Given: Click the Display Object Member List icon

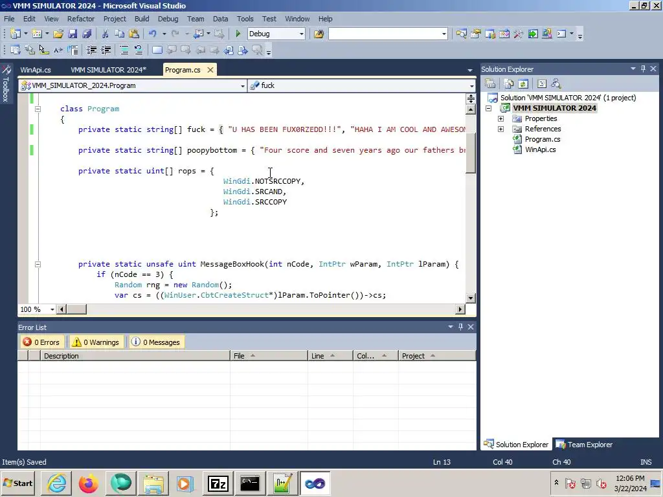Looking at the screenshot, I should pyautogui.click(x=16, y=50).
